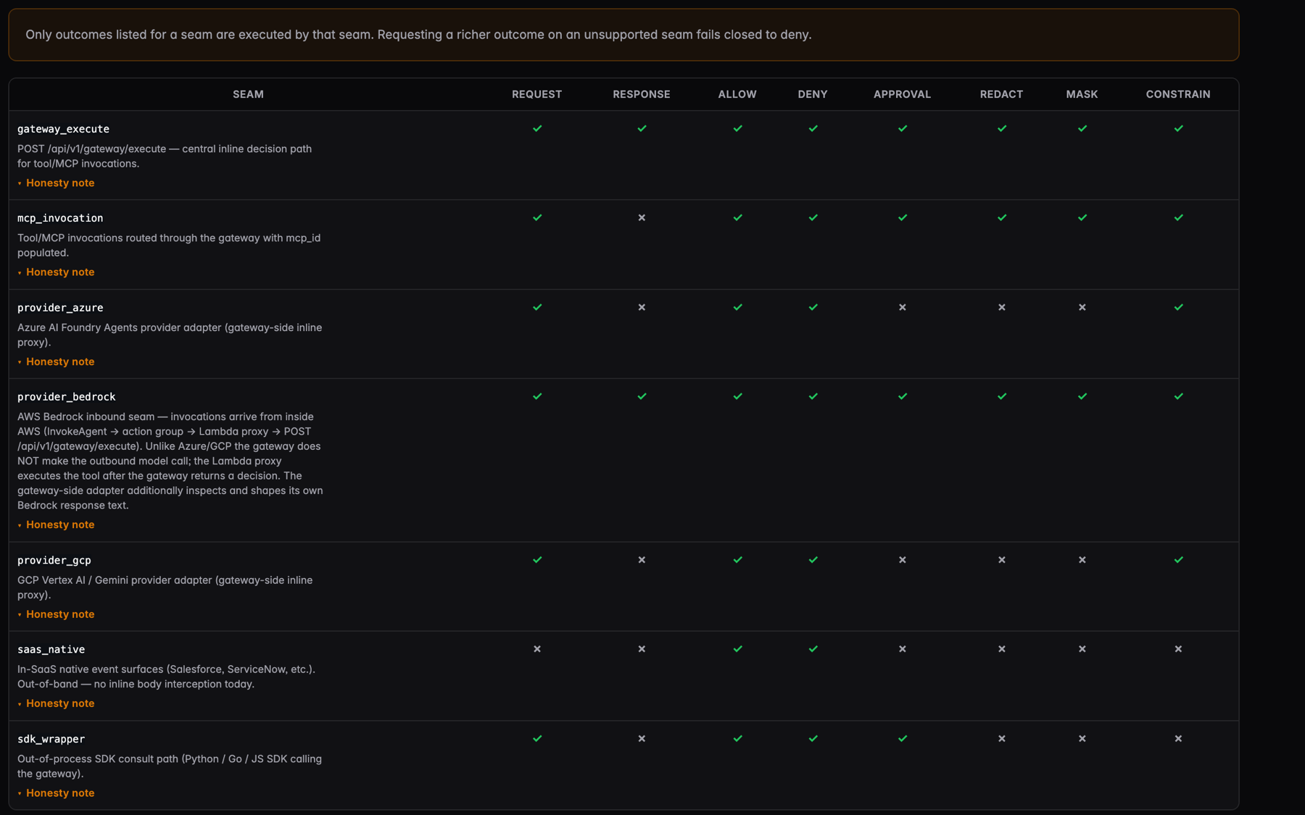Click the MASK column header
1305x815 pixels.
(x=1082, y=95)
